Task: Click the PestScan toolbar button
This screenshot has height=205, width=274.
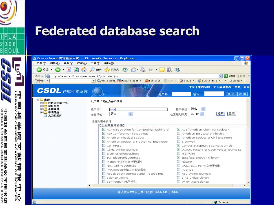Action: pyautogui.click(x=153, y=81)
